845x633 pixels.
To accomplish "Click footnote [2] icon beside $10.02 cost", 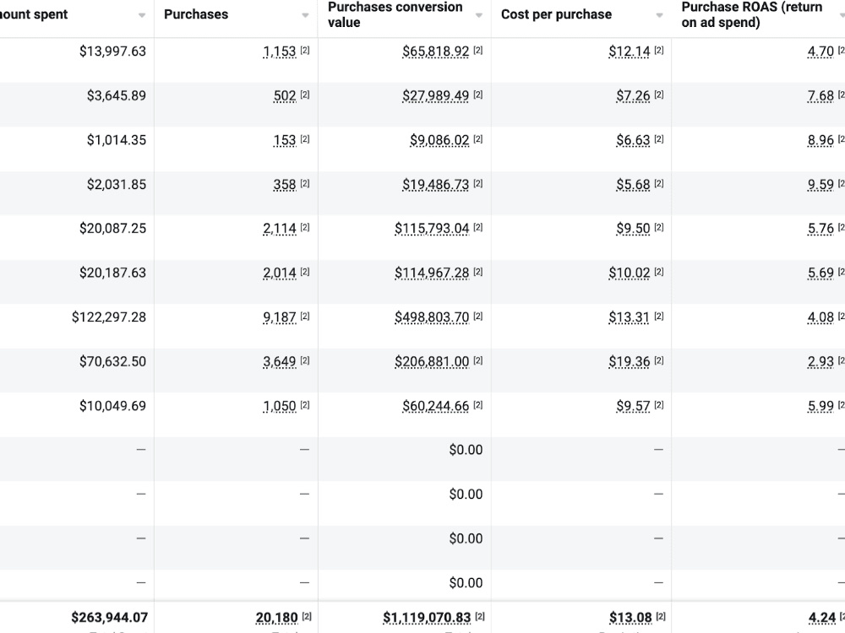I will (659, 272).
